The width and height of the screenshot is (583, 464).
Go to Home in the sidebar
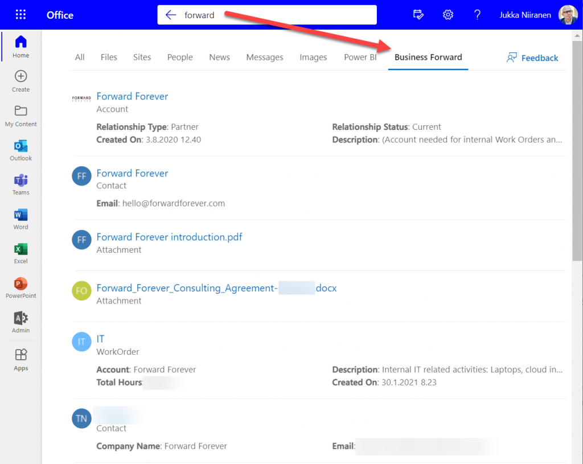(x=21, y=47)
